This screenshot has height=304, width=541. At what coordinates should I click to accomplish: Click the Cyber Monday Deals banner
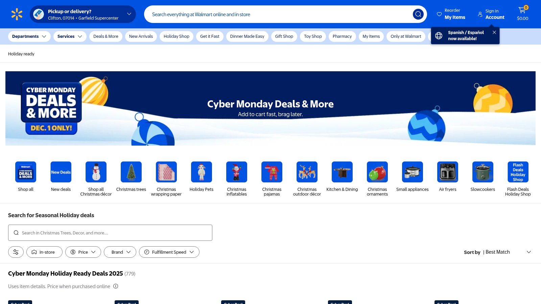click(270, 108)
